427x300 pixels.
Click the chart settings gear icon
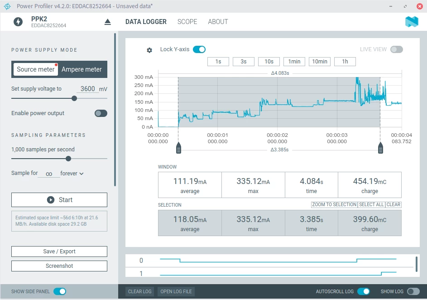[x=149, y=50]
